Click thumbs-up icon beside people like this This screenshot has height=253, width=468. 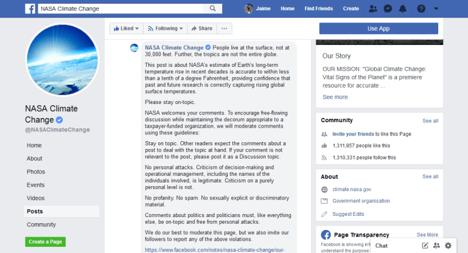(x=324, y=145)
